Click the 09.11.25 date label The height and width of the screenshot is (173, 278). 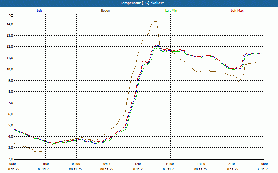click(263, 169)
